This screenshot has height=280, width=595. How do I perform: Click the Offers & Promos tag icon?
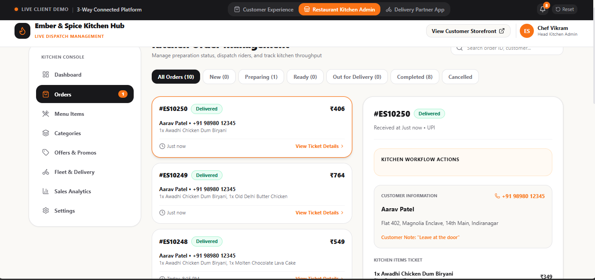[x=46, y=152]
